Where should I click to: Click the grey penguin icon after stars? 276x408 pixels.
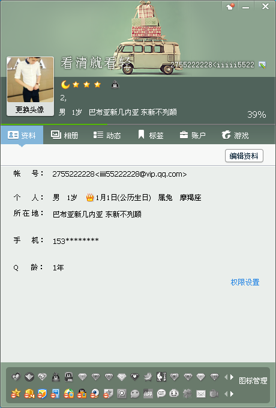point(115,85)
